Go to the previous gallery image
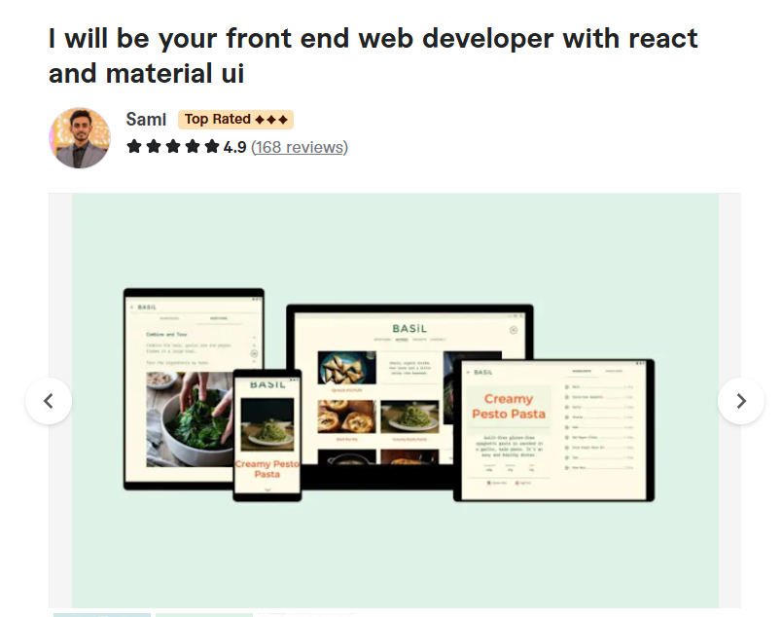The height and width of the screenshot is (617, 782). click(49, 401)
